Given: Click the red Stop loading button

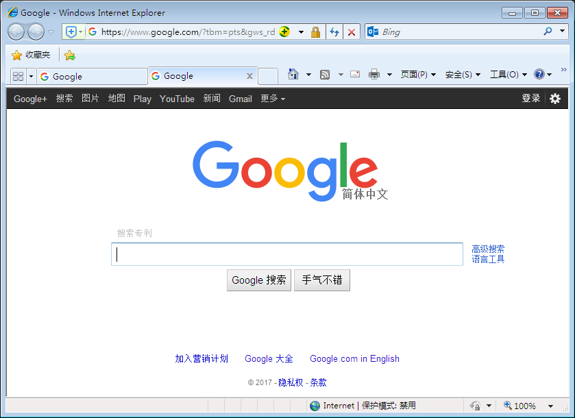Looking at the screenshot, I should pos(352,32).
